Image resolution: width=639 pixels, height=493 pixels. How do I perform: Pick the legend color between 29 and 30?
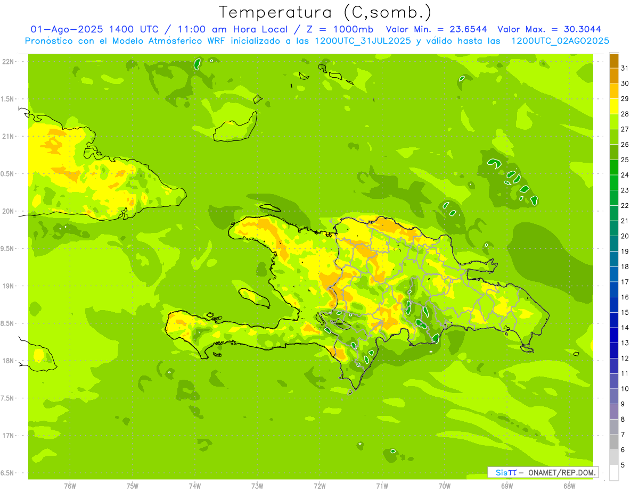[614, 91]
